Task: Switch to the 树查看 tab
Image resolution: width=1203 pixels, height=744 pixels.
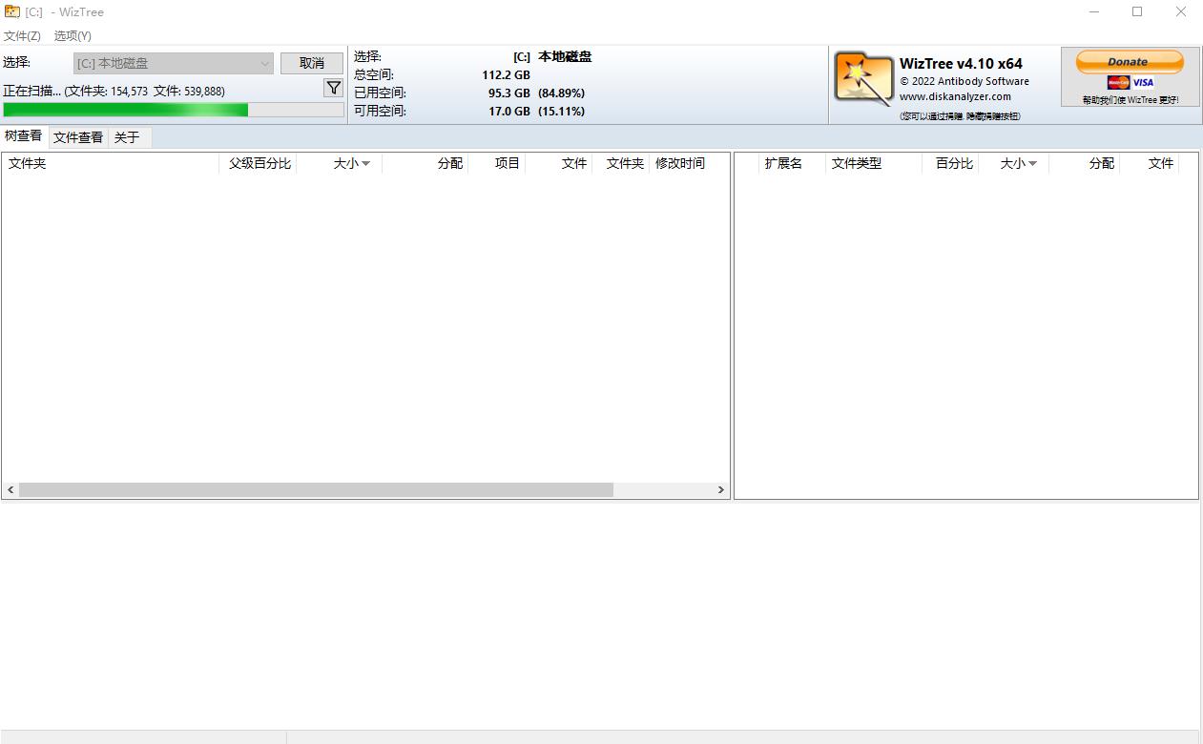Action: coord(24,136)
